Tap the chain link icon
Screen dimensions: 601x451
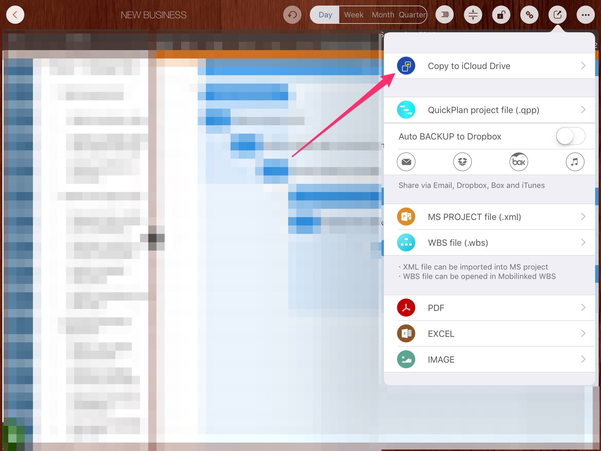coord(529,15)
